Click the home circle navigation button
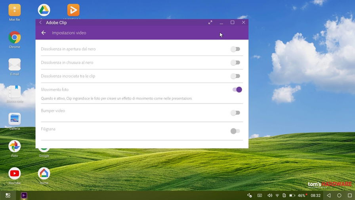355x200 pixels. (339, 195)
